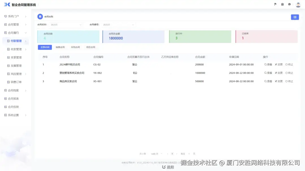Click the 收款管理 sidebar icon
The image size is (305, 171).
point(8,49)
